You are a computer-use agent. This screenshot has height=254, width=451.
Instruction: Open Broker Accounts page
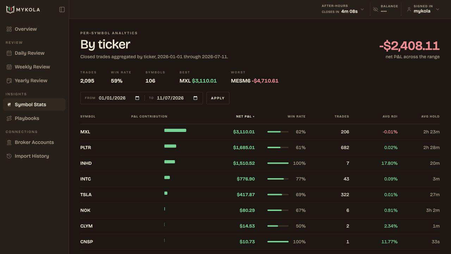(x=34, y=142)
